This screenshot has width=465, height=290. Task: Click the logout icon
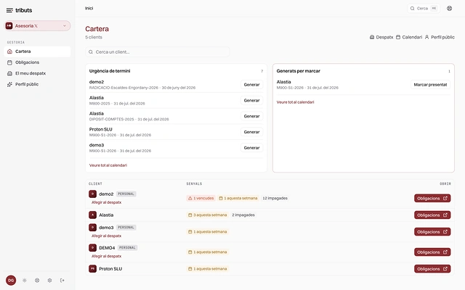(x=62, y=281)
